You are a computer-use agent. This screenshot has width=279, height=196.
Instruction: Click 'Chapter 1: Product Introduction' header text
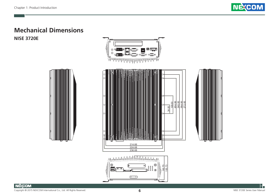click(35, 8)
